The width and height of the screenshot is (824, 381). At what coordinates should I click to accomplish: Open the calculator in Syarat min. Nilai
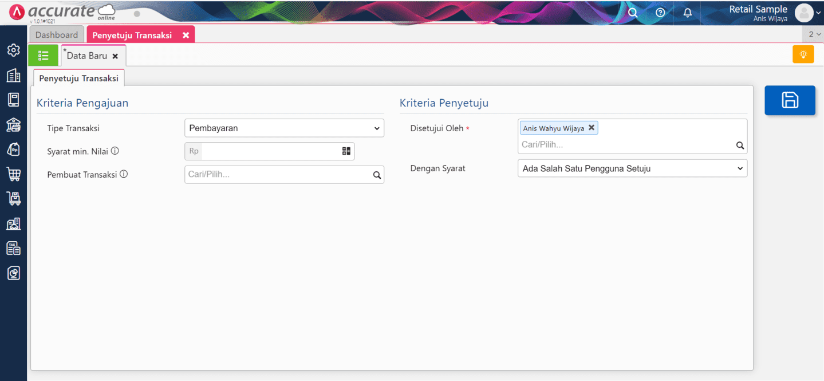click(x=346, y=151)
